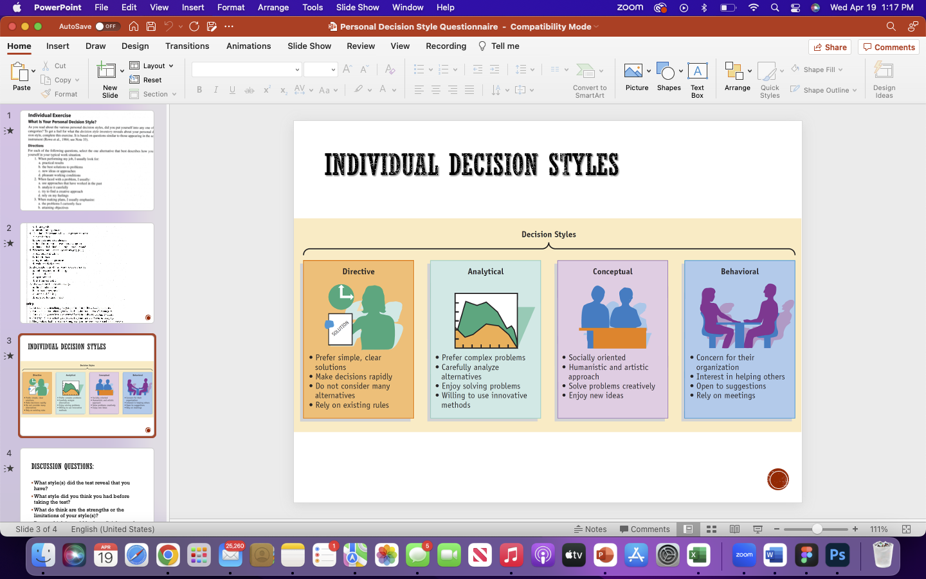
Task: Open the font size dropdown
Action: [333, 69]
